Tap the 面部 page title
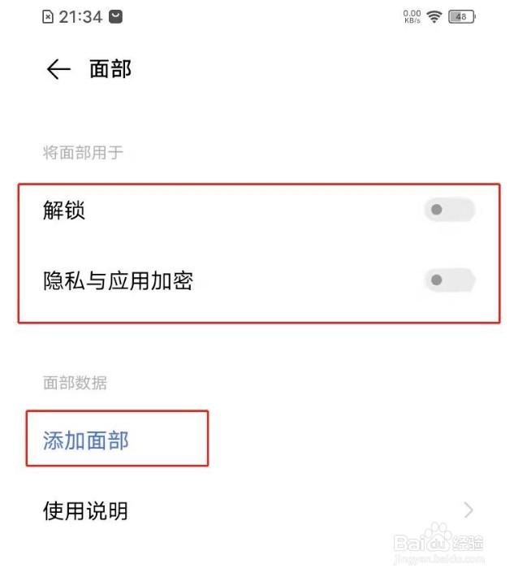The image size is (514, 577). pos(110,69)
